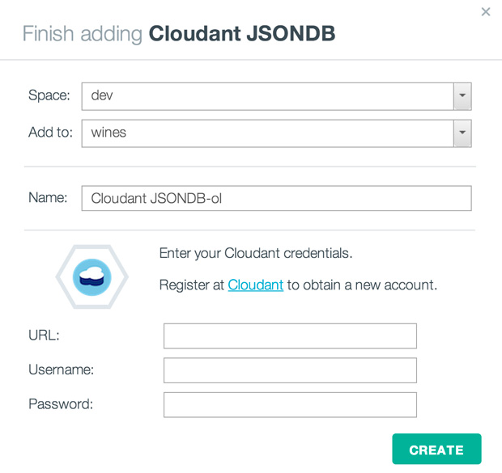Click the Enter your Cloudant credentials text

[x=256, y=253]
